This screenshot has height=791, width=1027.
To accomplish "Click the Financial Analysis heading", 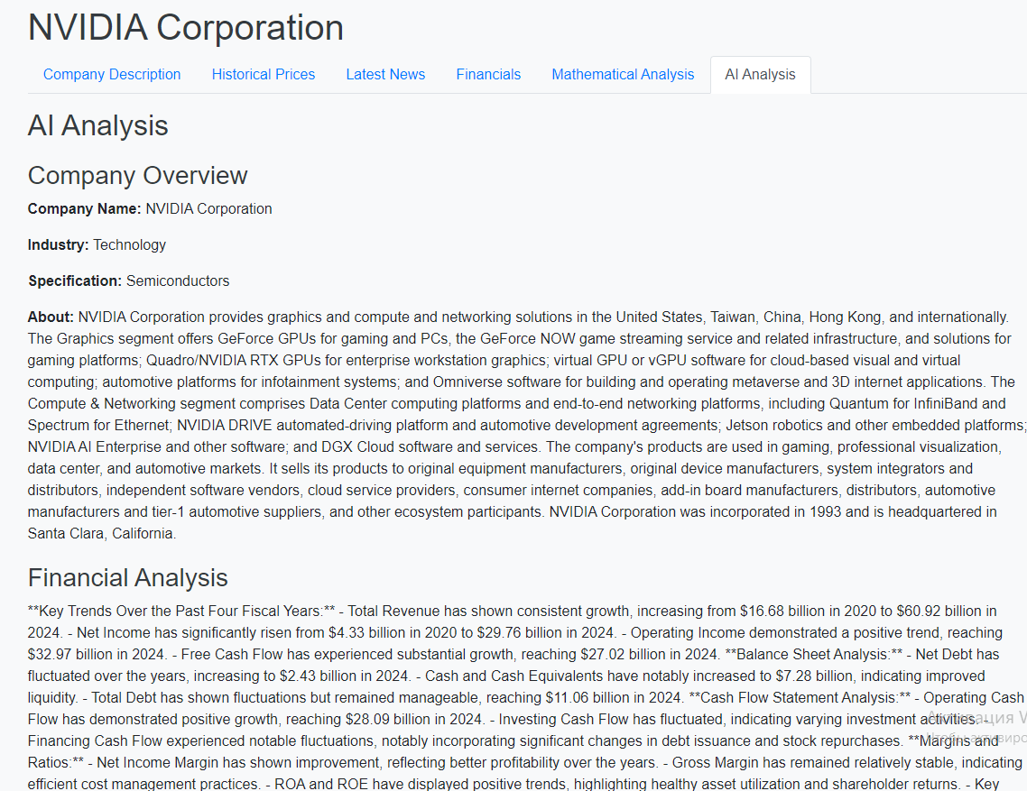I will [128, 578].
